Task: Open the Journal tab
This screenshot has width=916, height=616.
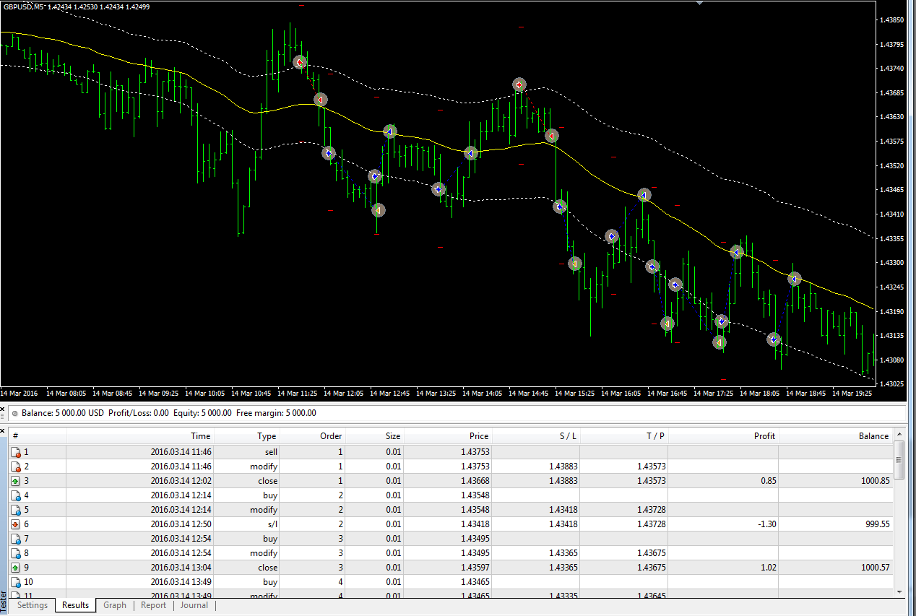Action: (x=194, y=605)
